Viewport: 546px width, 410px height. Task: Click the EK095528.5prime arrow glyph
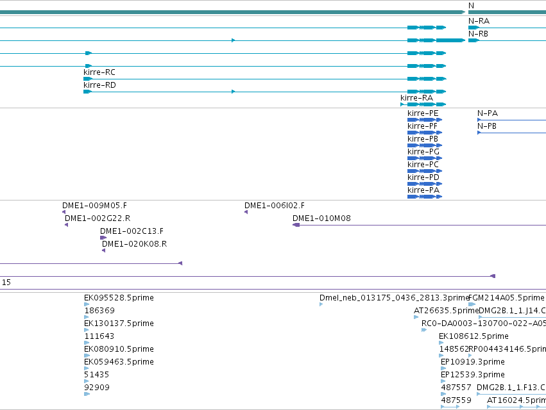87,304
